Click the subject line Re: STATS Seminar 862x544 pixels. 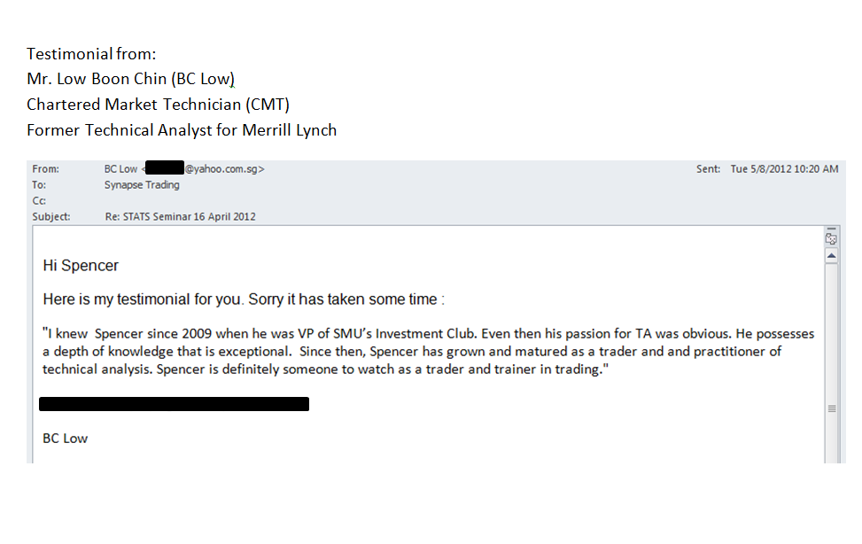pyautogui.click(x=180, y=216)
